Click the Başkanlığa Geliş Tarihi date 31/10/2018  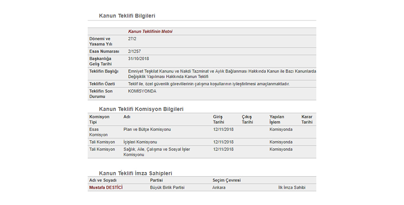[x=138, y=59]
